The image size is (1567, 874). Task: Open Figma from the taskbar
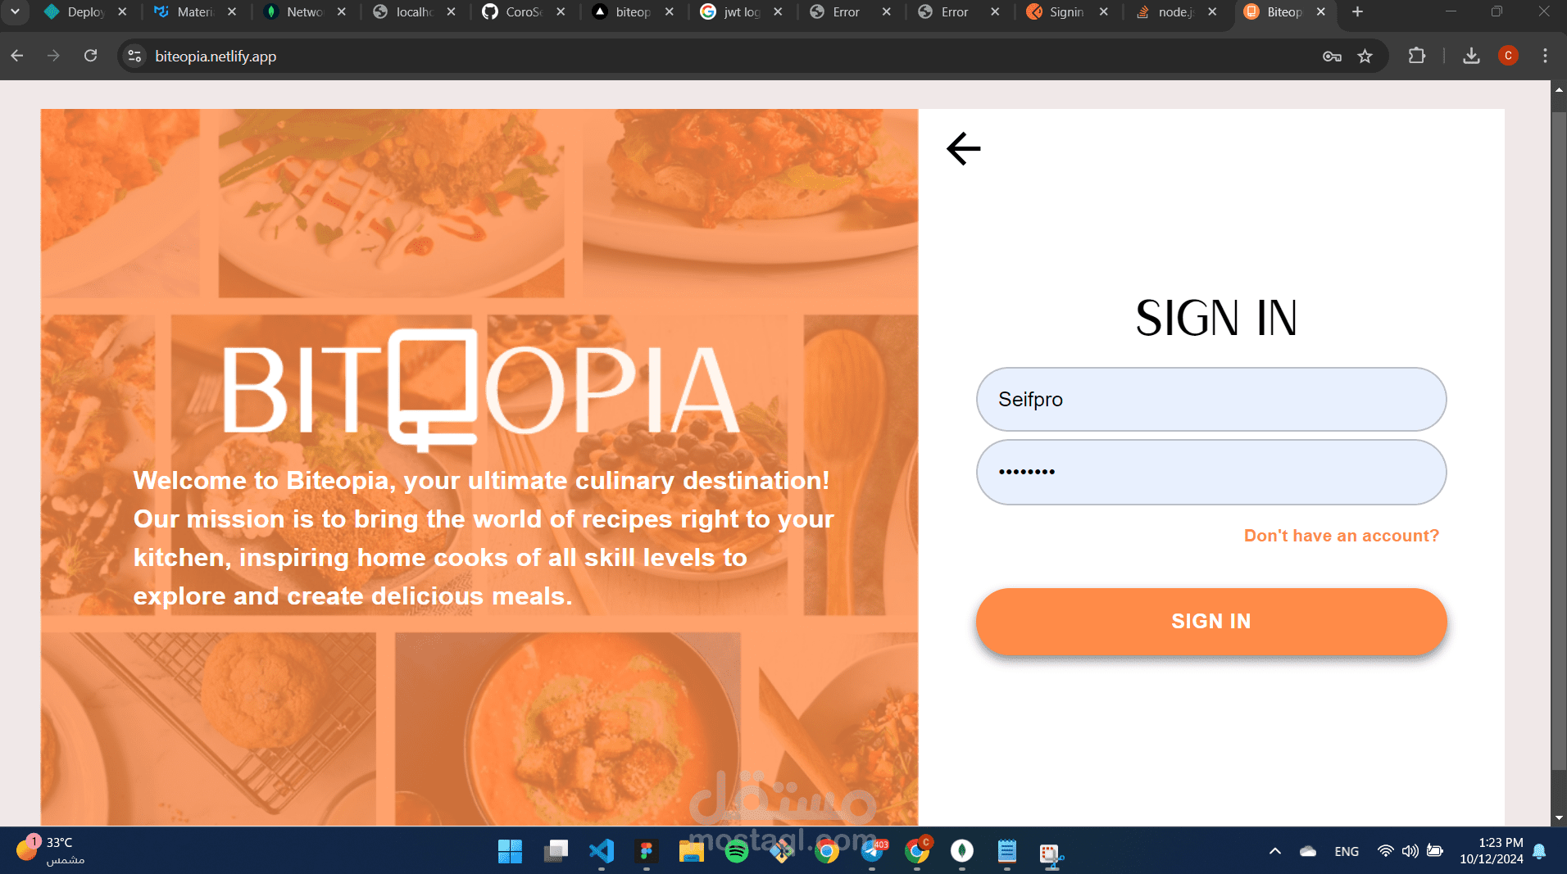[647, 852]
